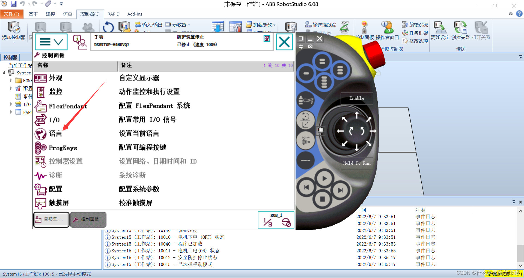
Task: Click the output log scrollbar down arrow
Action: click(520, 265)
